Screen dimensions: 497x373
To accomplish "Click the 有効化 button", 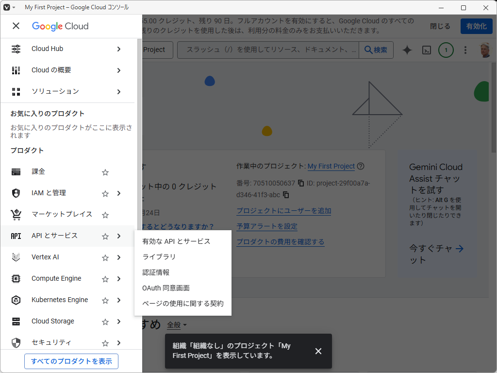I will 476,26.
